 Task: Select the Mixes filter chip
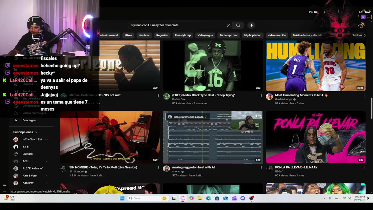point(128,35)
